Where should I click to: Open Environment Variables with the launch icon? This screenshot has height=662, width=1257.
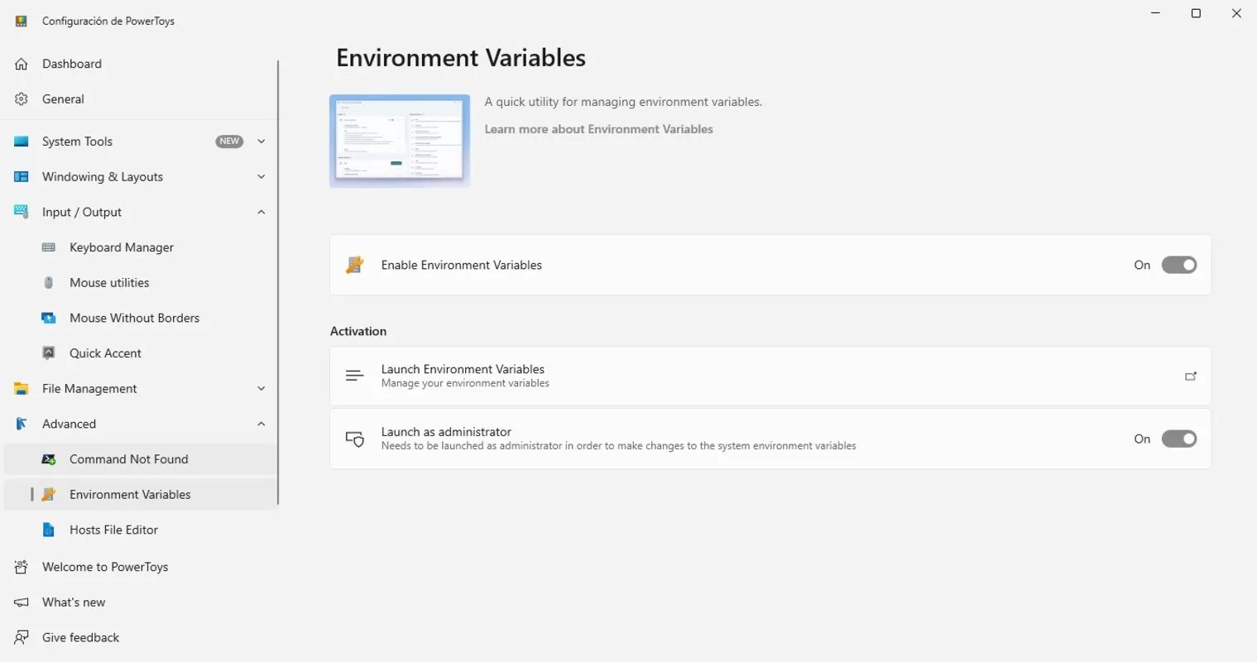1191,377
